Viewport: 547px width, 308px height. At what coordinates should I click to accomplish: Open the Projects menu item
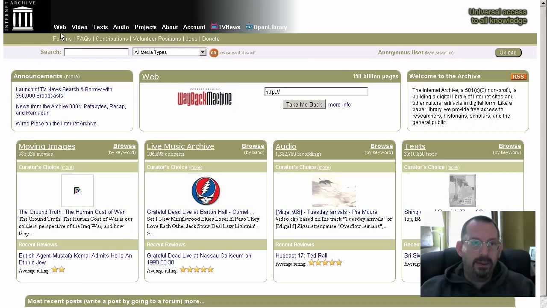tap(145, 27)
